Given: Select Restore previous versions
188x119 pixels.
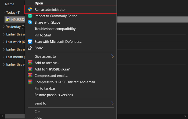Looking at the screenshot, I should (54, 95).
